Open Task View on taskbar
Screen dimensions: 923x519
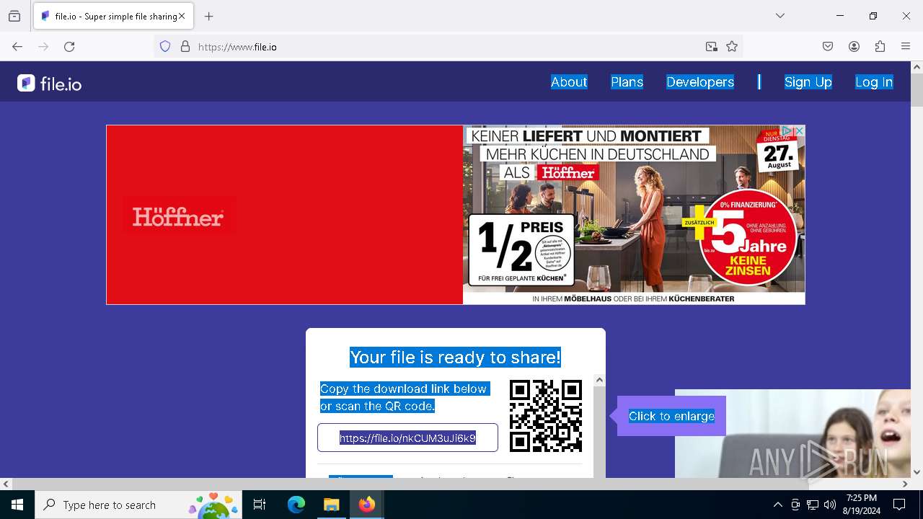(x=260, y=505)
